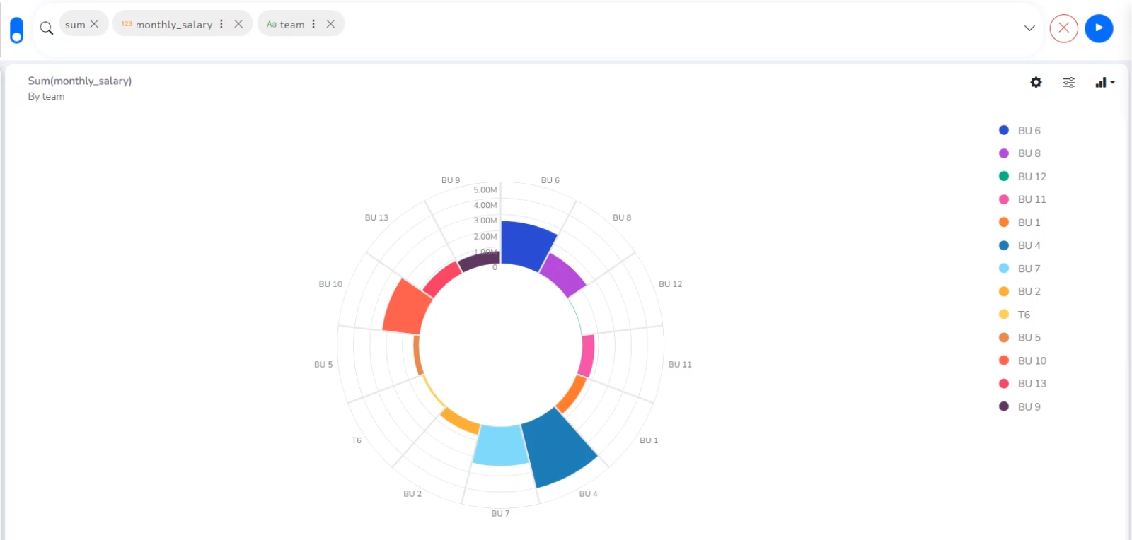1132x540 pixels.
Task: Open the chart filter sliders icon
Action: 1068,83
